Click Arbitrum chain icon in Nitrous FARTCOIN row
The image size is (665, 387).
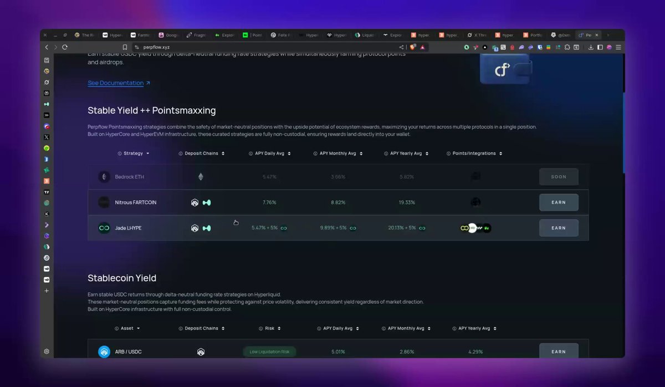click(195, 202)
